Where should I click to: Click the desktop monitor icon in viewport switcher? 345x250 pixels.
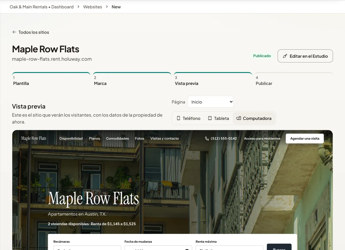coord(238,118)
